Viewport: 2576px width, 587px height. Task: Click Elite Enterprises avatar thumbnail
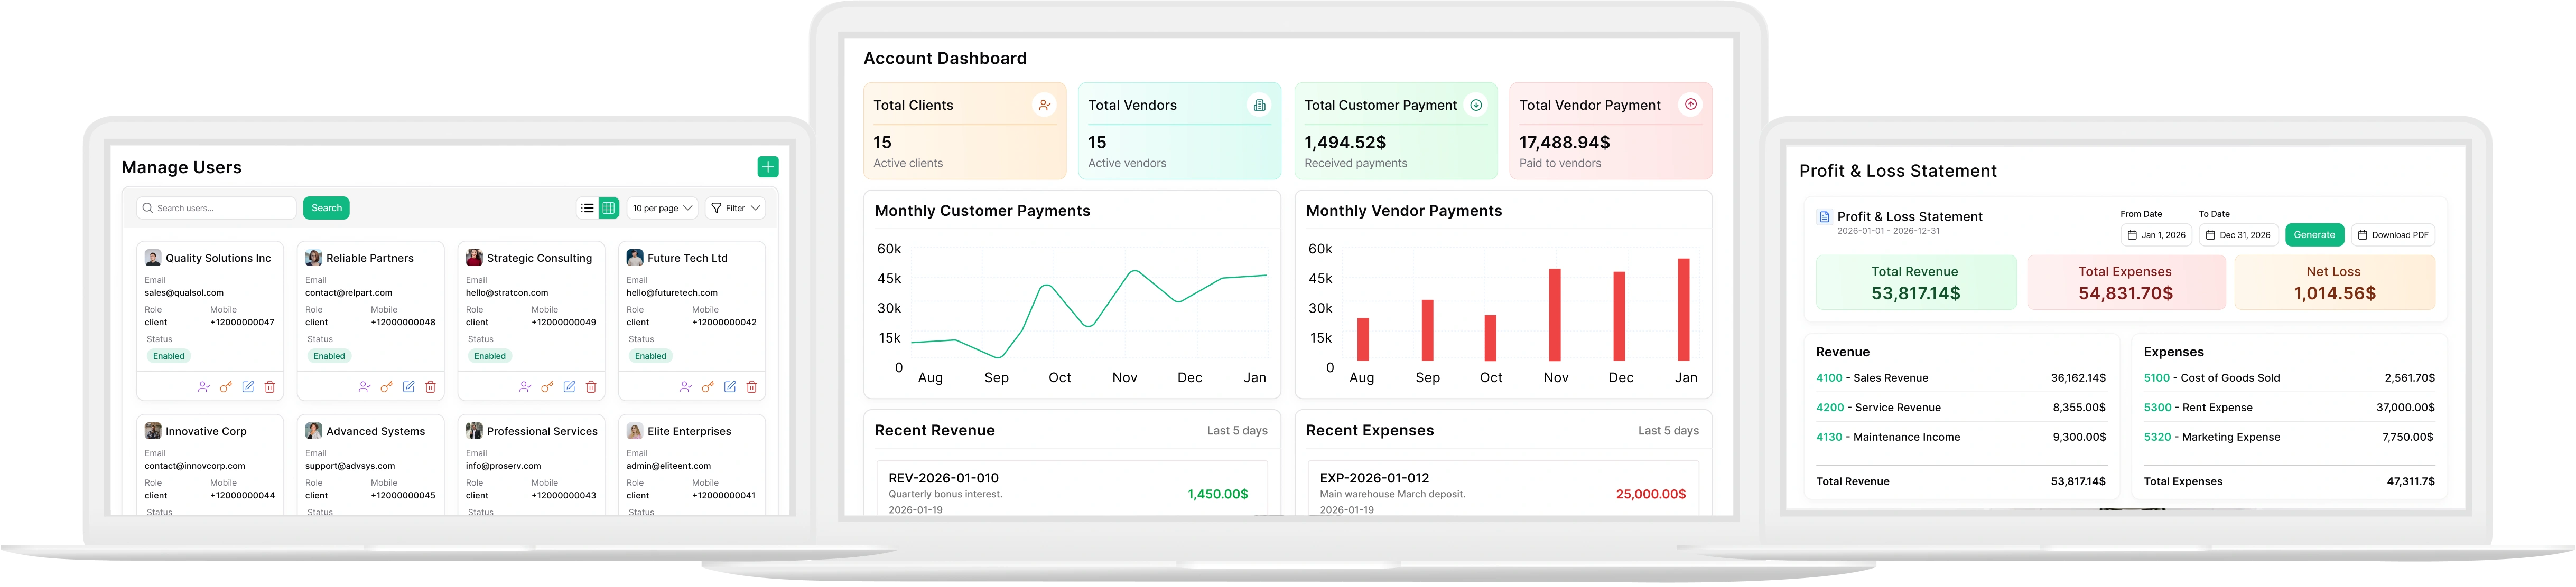[635, 431]
